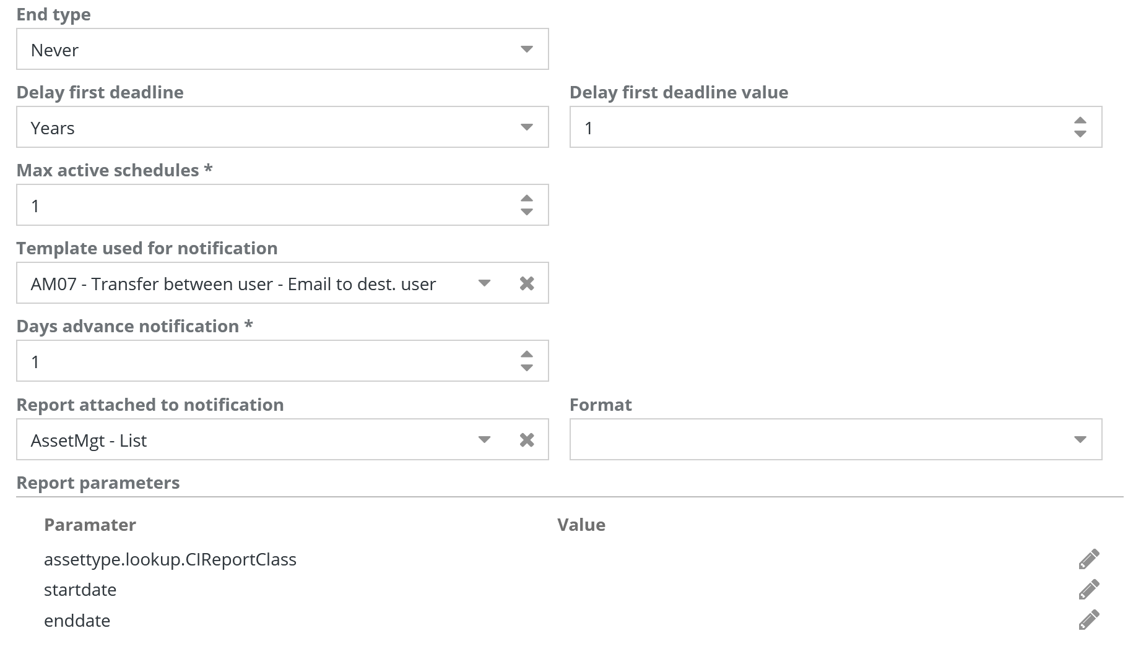Expand the Report attached to notification dropdown
Viewport: 1141px width, 662px height.
(x=484, y=440)
